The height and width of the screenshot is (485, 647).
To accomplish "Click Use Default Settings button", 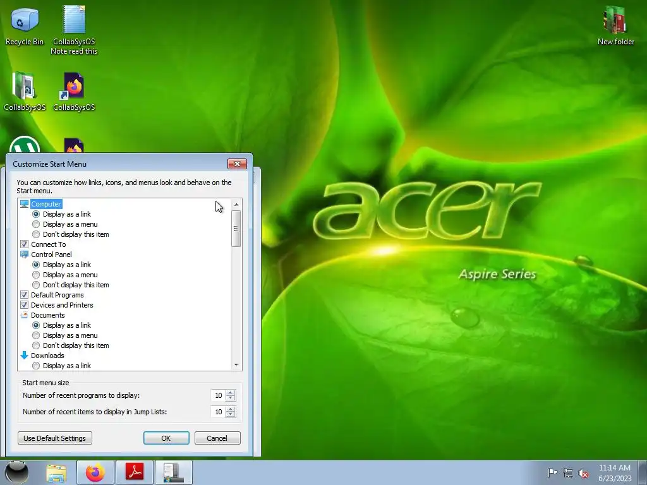I will pos(55,438).
